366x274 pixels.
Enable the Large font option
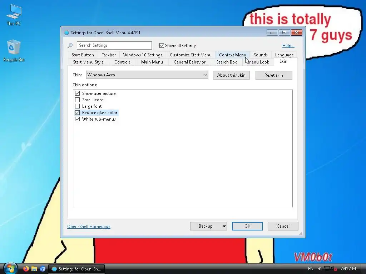coord(77,106)
